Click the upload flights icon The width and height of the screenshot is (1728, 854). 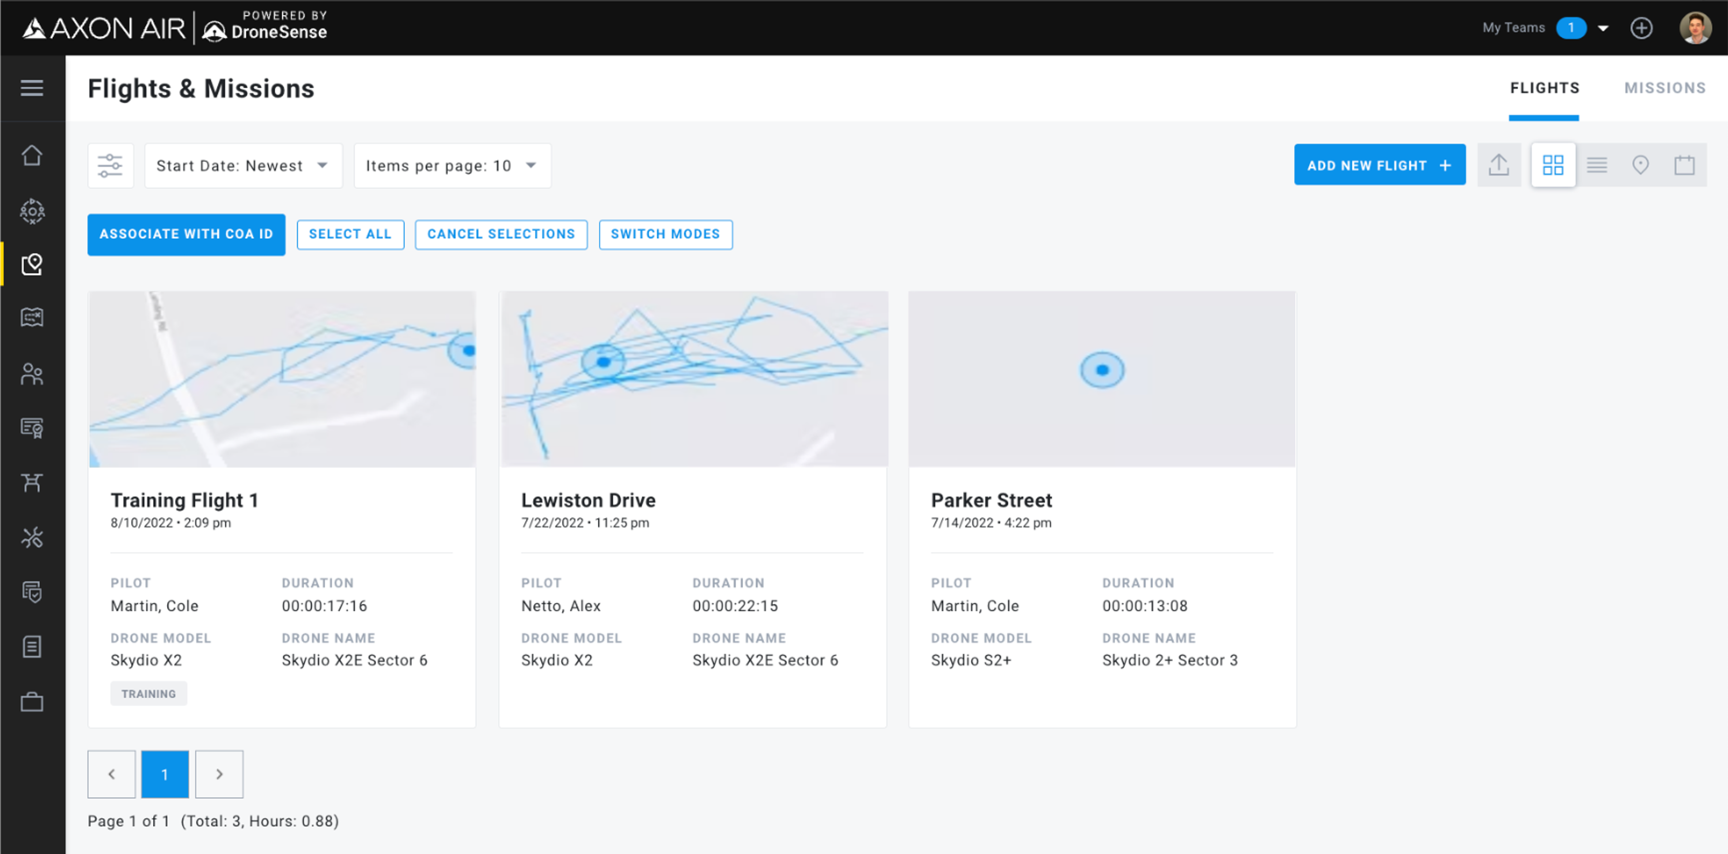pyautogui.click(x=1499, y=165)
